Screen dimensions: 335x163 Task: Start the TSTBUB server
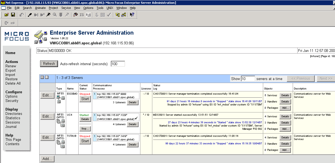point(85,141)
